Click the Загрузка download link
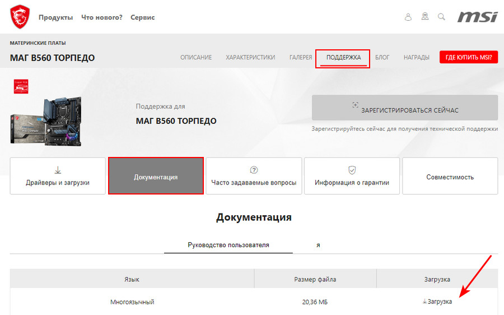The height and width of the screenshot is (315, 504). (x=437, y=302)
